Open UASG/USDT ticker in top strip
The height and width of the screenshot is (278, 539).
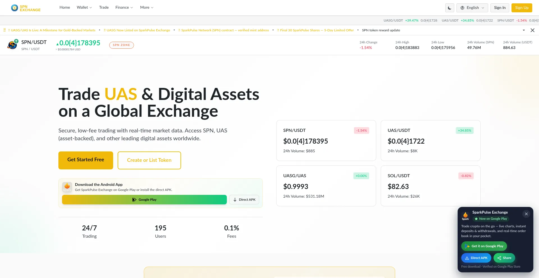tap(410, 20)
